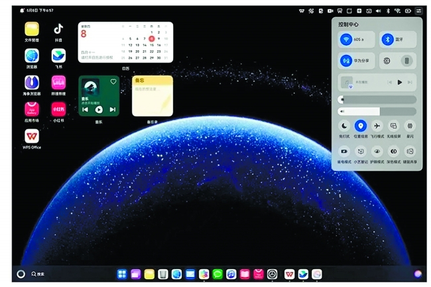Open the round white app at dock end
This screenshot has width=431, height=287.
[317, 274]
